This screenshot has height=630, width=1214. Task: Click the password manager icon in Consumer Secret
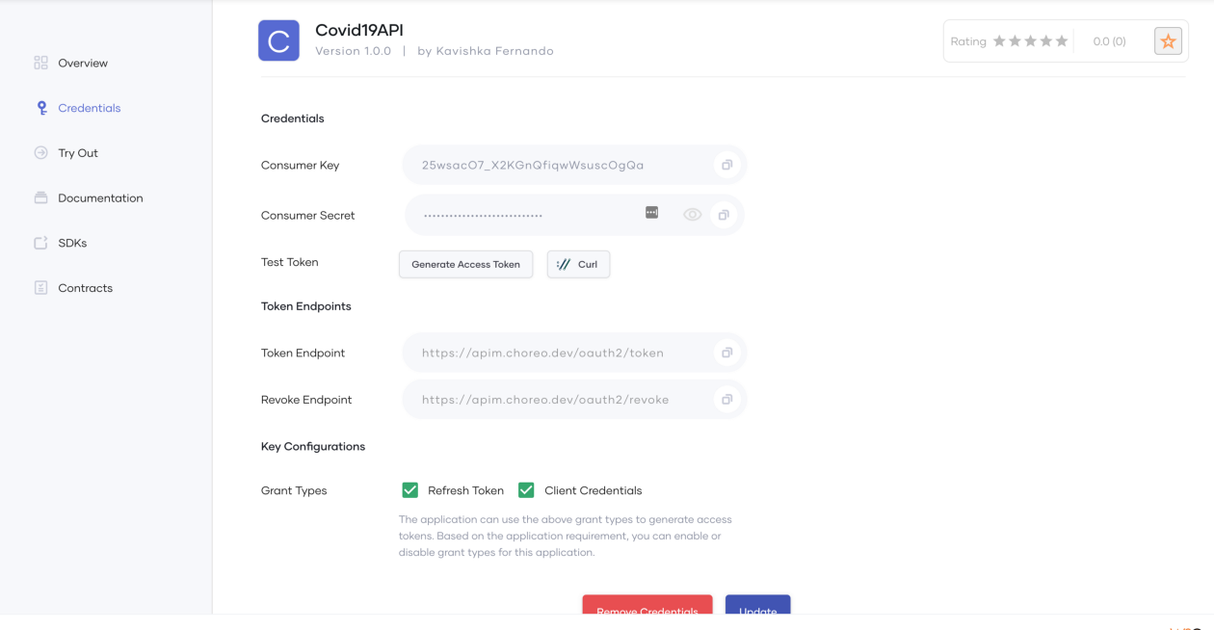click(652, 213)
